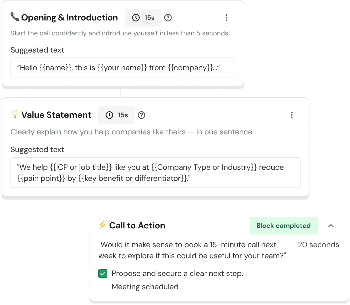Open help for Value Statement block
The image size is (350, 305).
coord(141,115)
